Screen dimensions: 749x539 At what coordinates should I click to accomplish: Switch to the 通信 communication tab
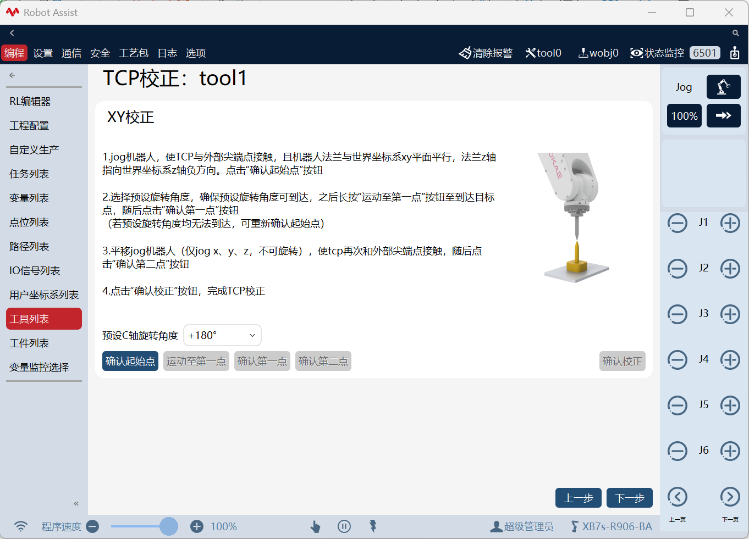coord(71,53)
